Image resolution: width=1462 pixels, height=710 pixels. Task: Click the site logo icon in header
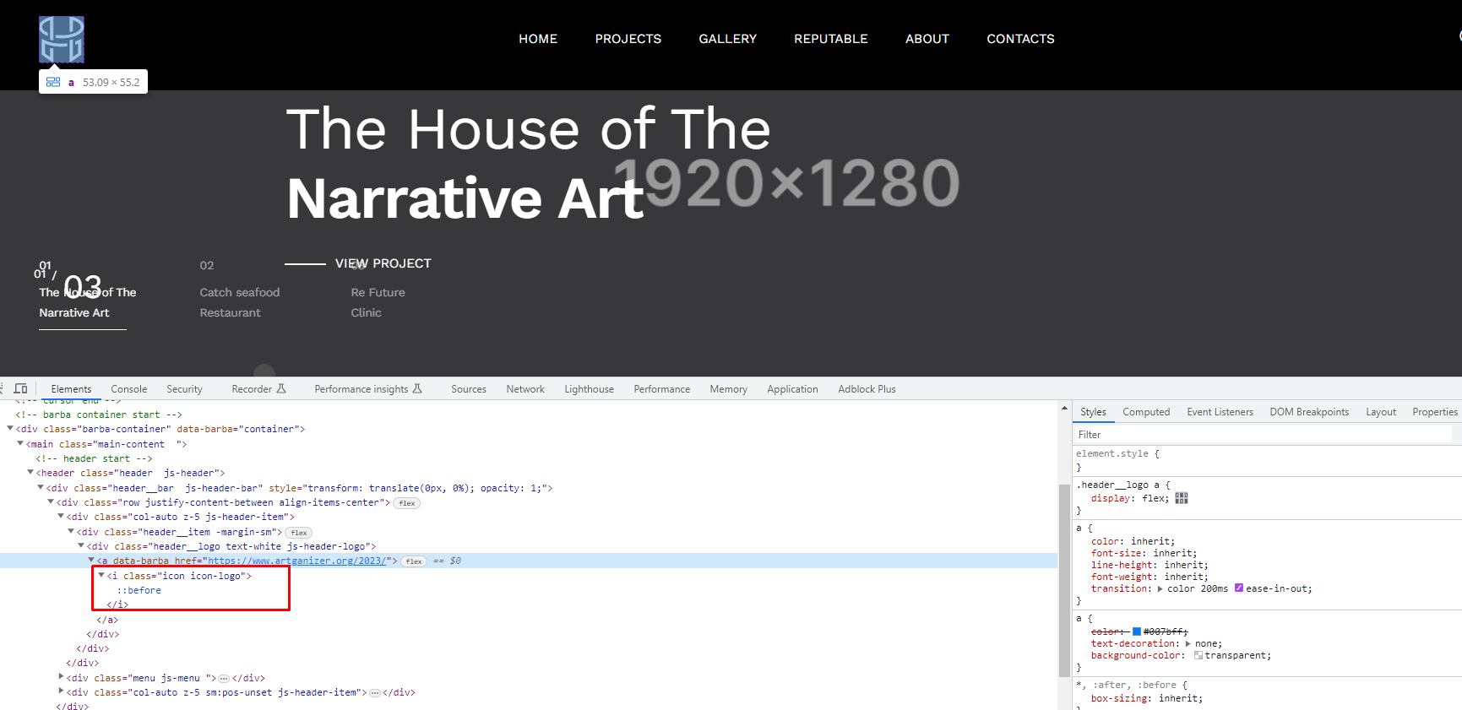tap(62, 40)
